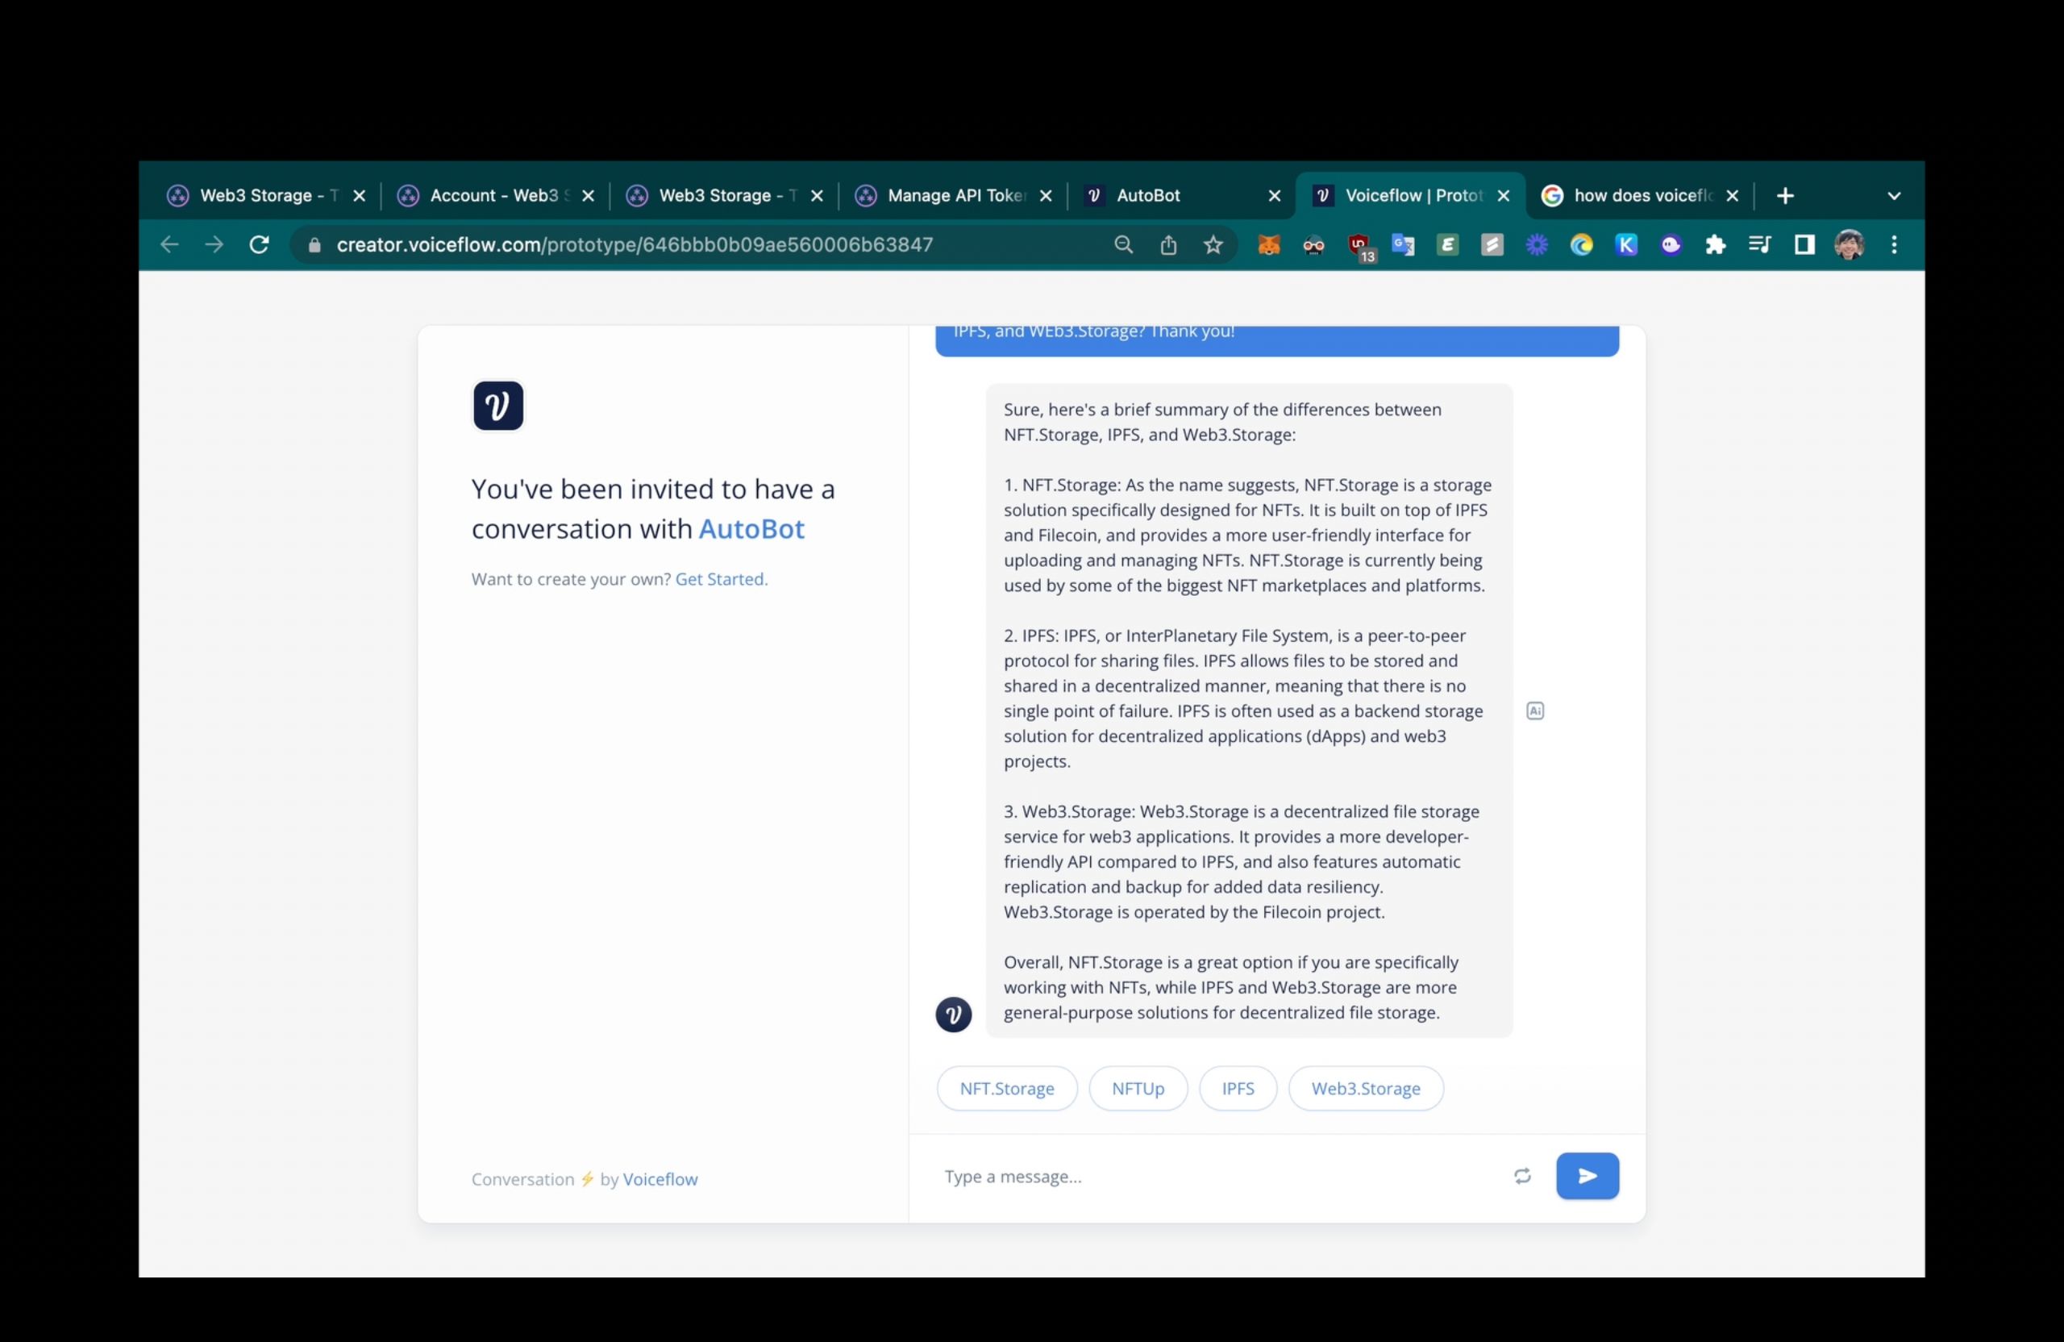
Task: Open the green E extension
Action: 1447,245
